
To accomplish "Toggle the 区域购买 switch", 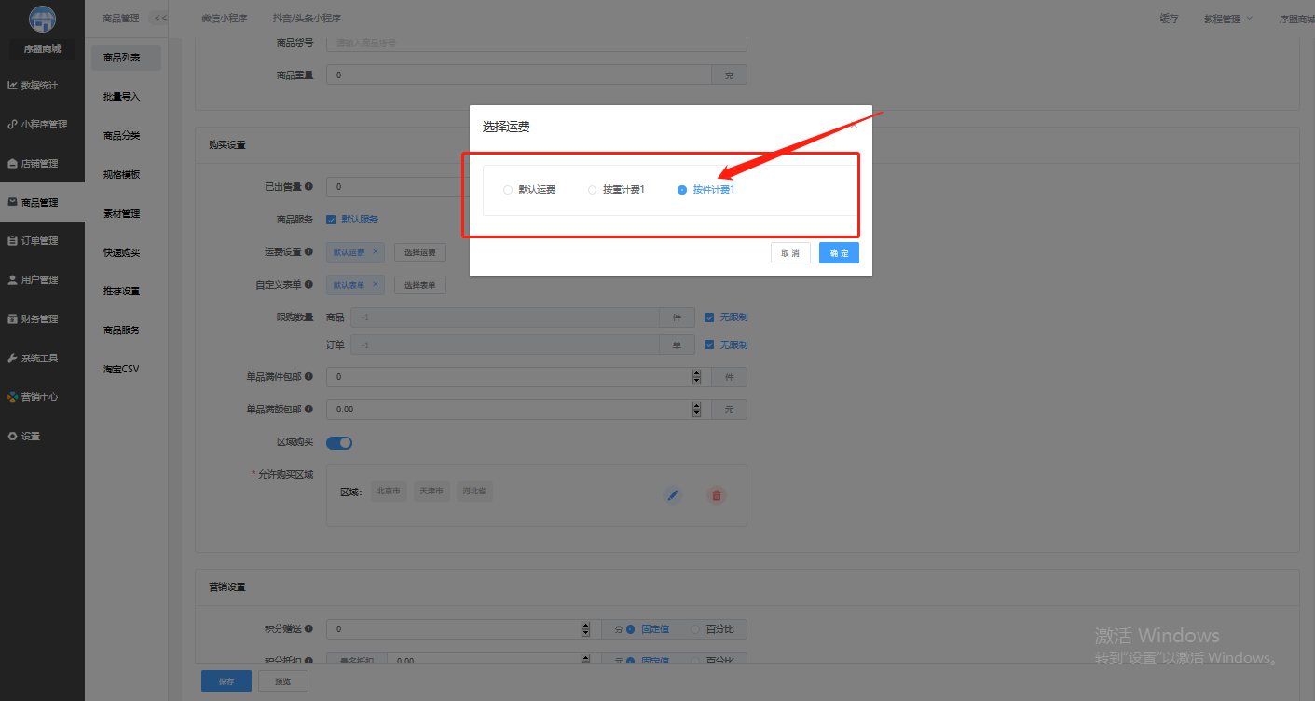I will pyautogui.click(x=339, y=442).
